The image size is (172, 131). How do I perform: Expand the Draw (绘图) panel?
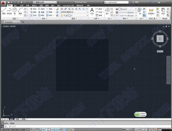[15, 19]
